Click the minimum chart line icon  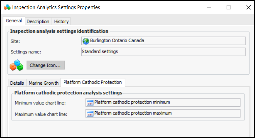click(90, 103)
